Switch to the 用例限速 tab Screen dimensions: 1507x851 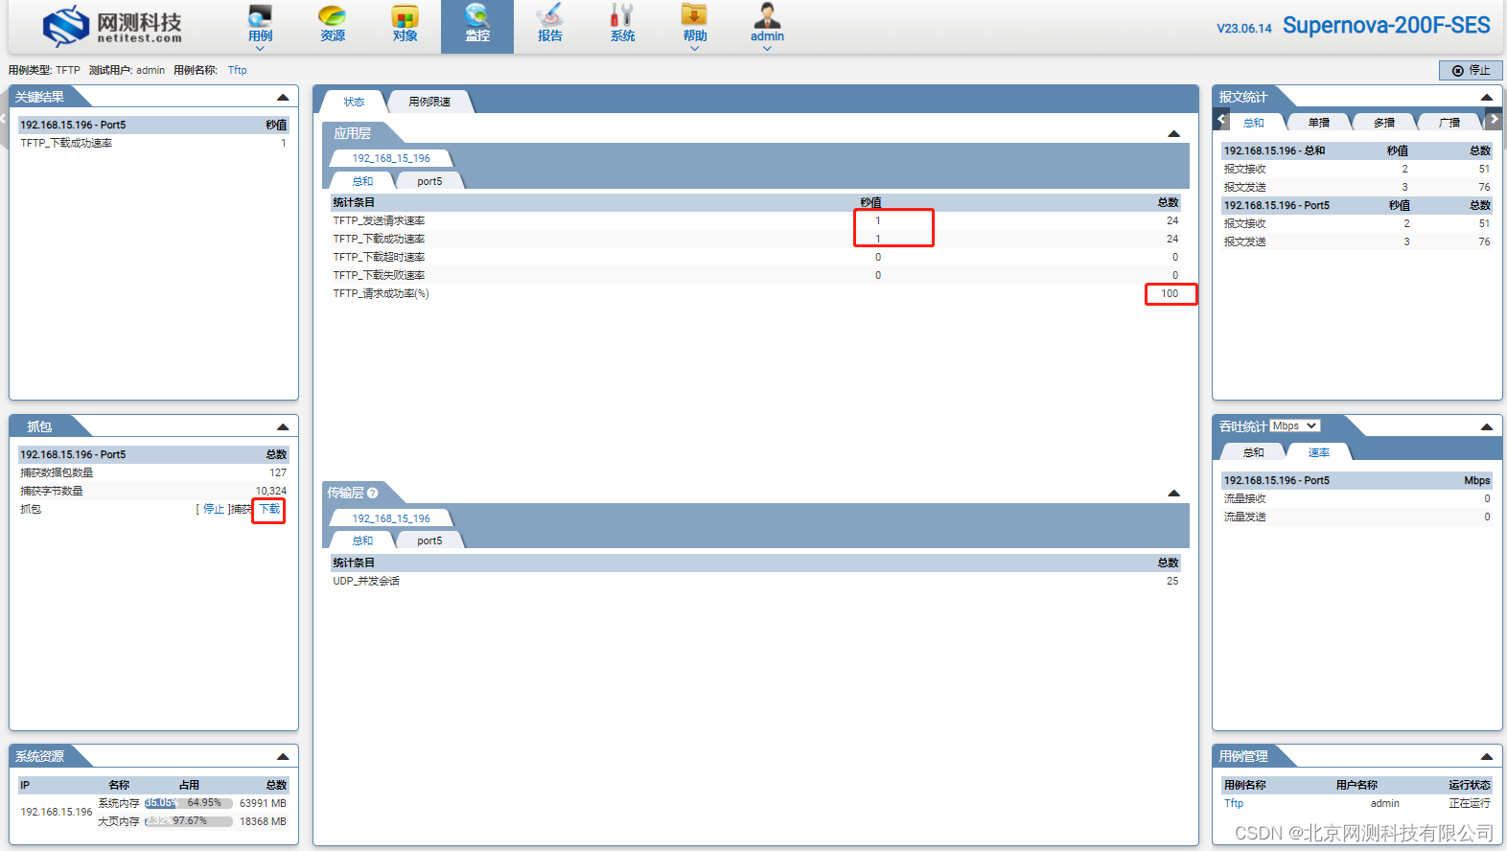tap(429, 102)
